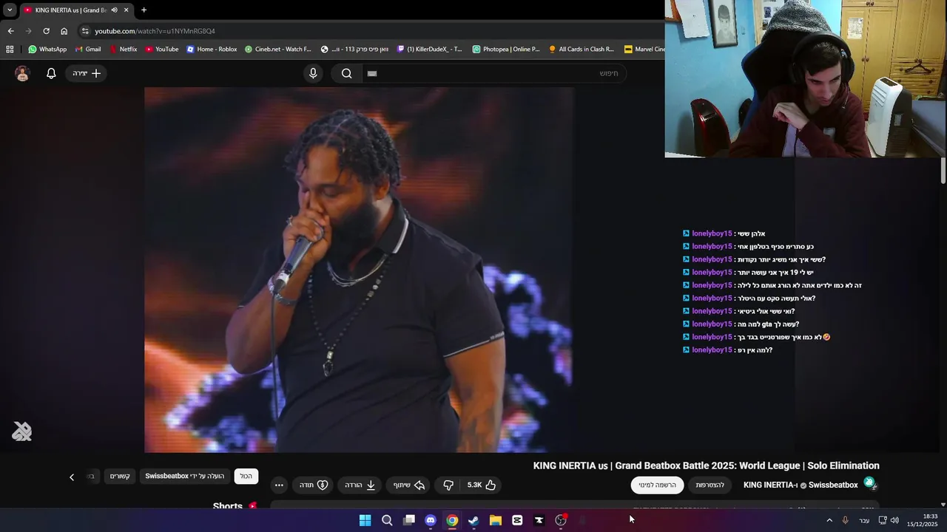This screenshot has width=947, height=532.
Task: Show more filter chips with arrow
Action: click(x=72, y=477)
